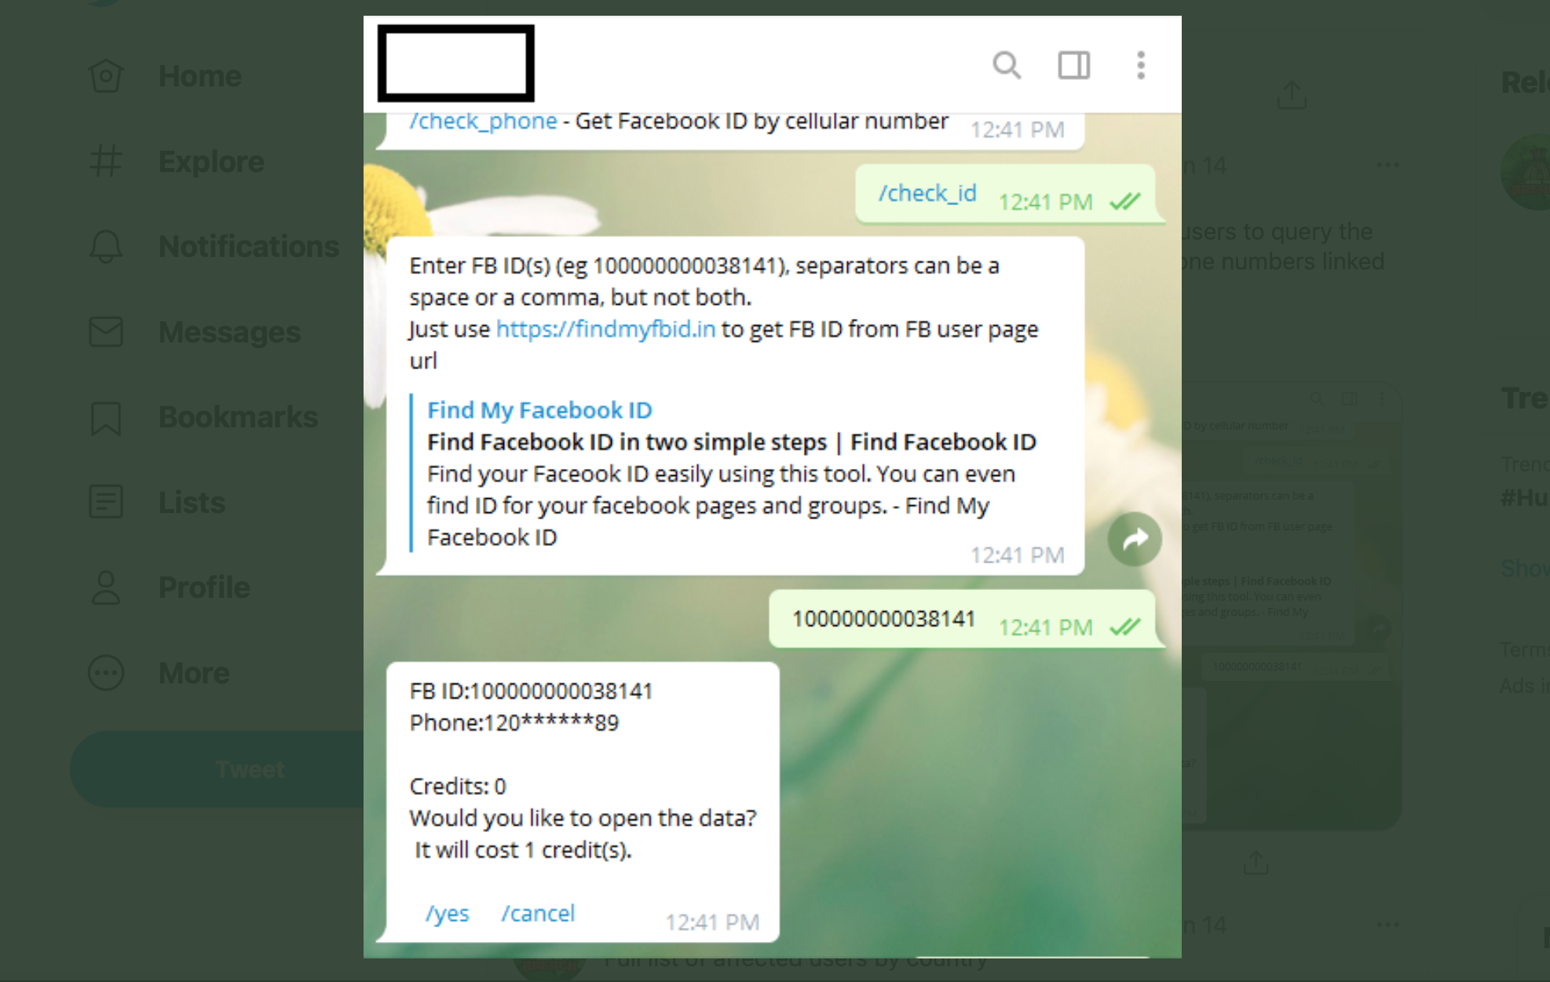Click the forward arrow beside the message

click(x=1135, y=539)
